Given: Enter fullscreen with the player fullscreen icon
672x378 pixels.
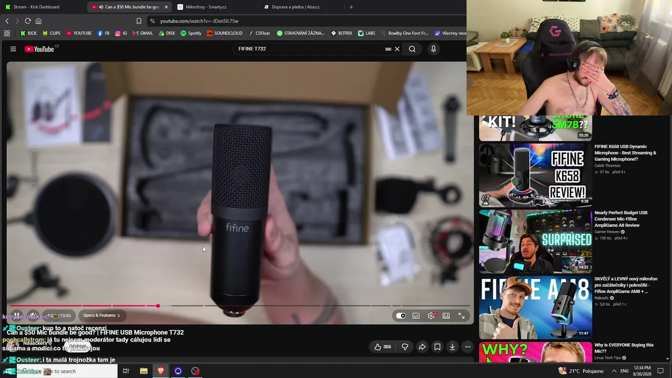Looking at the screenshot, I should [461, 316].
